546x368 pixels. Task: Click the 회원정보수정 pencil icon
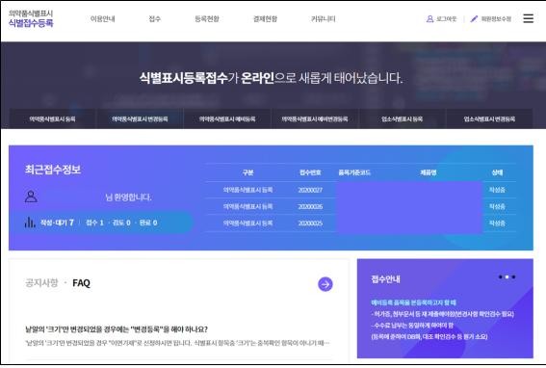[474, 19]
